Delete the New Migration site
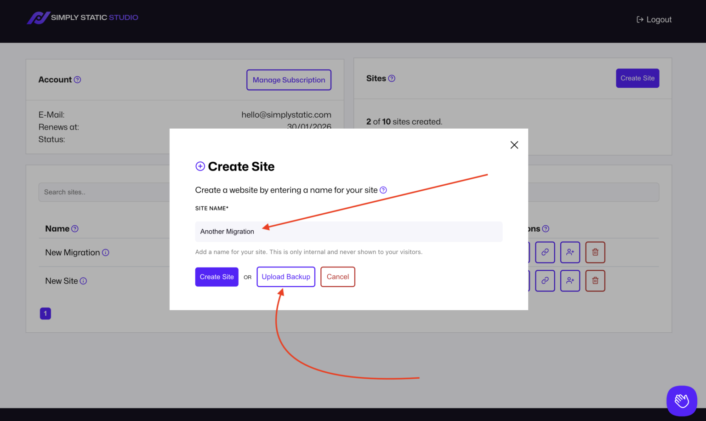706x421 pixels. pos(595,252)
